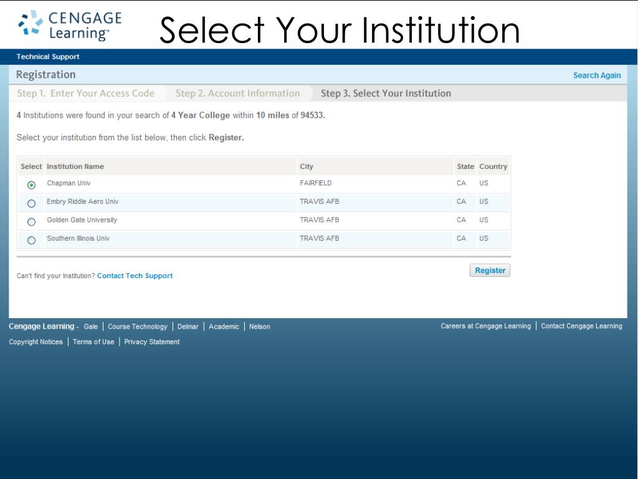This screenshot has height=479, width=638.
Task: Click Contact Cengage Learning link
Action: tap(581, 326)
